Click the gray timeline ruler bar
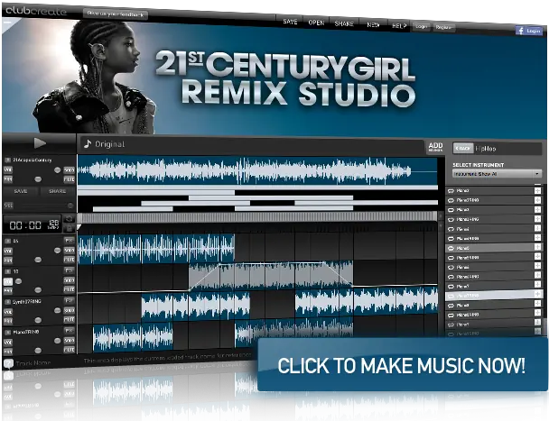 click(x=257, y=216)
